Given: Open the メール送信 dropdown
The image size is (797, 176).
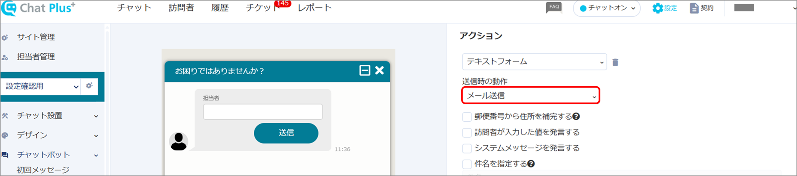Looking at the screenshot, I should (x=531, y=95).
